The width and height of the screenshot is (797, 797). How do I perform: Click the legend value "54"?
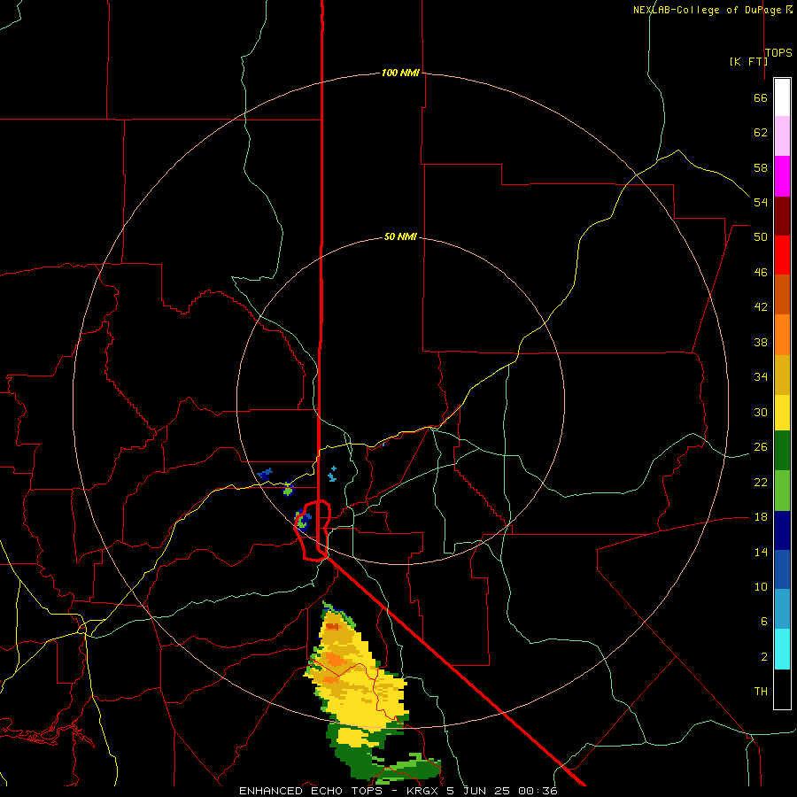pos(761,202)
